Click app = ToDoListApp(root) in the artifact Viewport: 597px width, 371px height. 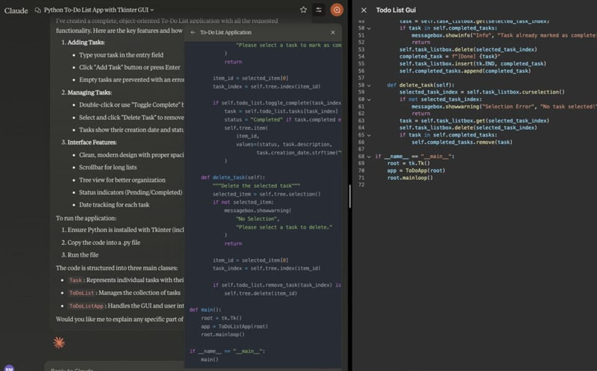(234, 326)
